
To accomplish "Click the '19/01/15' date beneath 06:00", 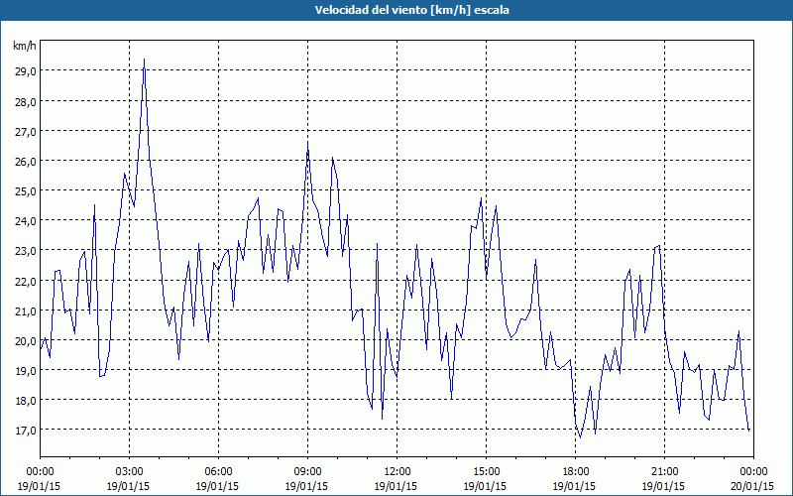I will (x=217, y=486).
